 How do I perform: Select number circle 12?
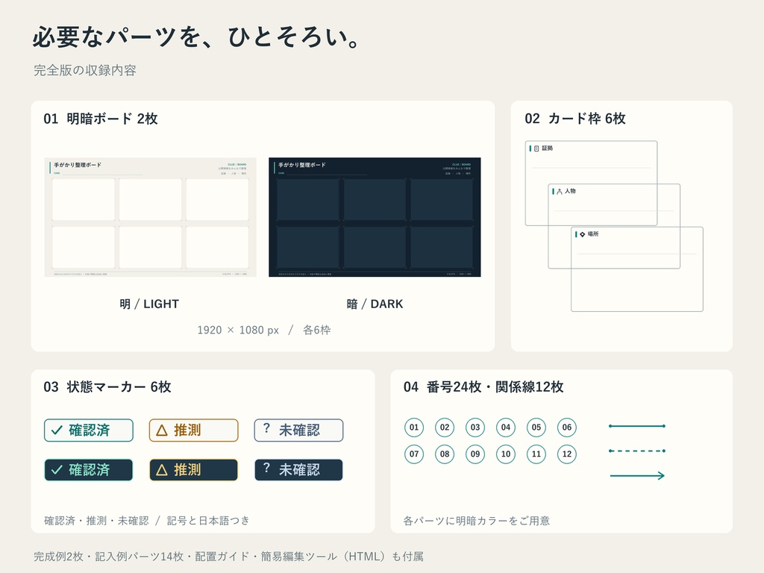pos(567,454)
